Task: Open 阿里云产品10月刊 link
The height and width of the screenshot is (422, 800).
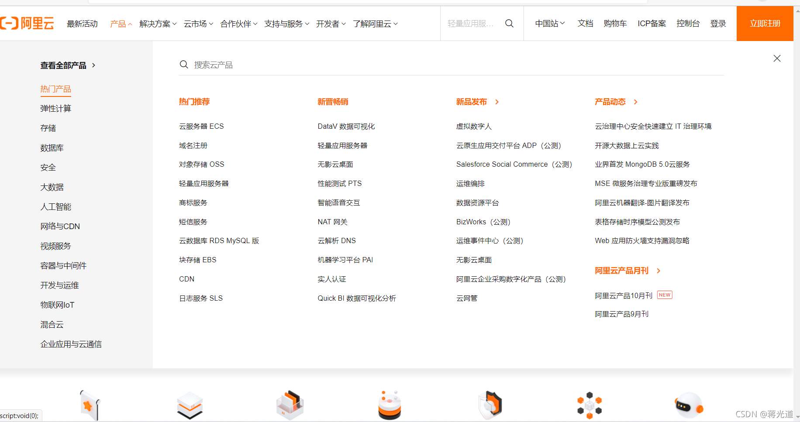Action: (x=624, y=295)
